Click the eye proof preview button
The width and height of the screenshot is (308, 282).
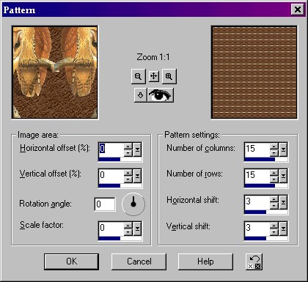pyautogui.click(x=160, y=95)
